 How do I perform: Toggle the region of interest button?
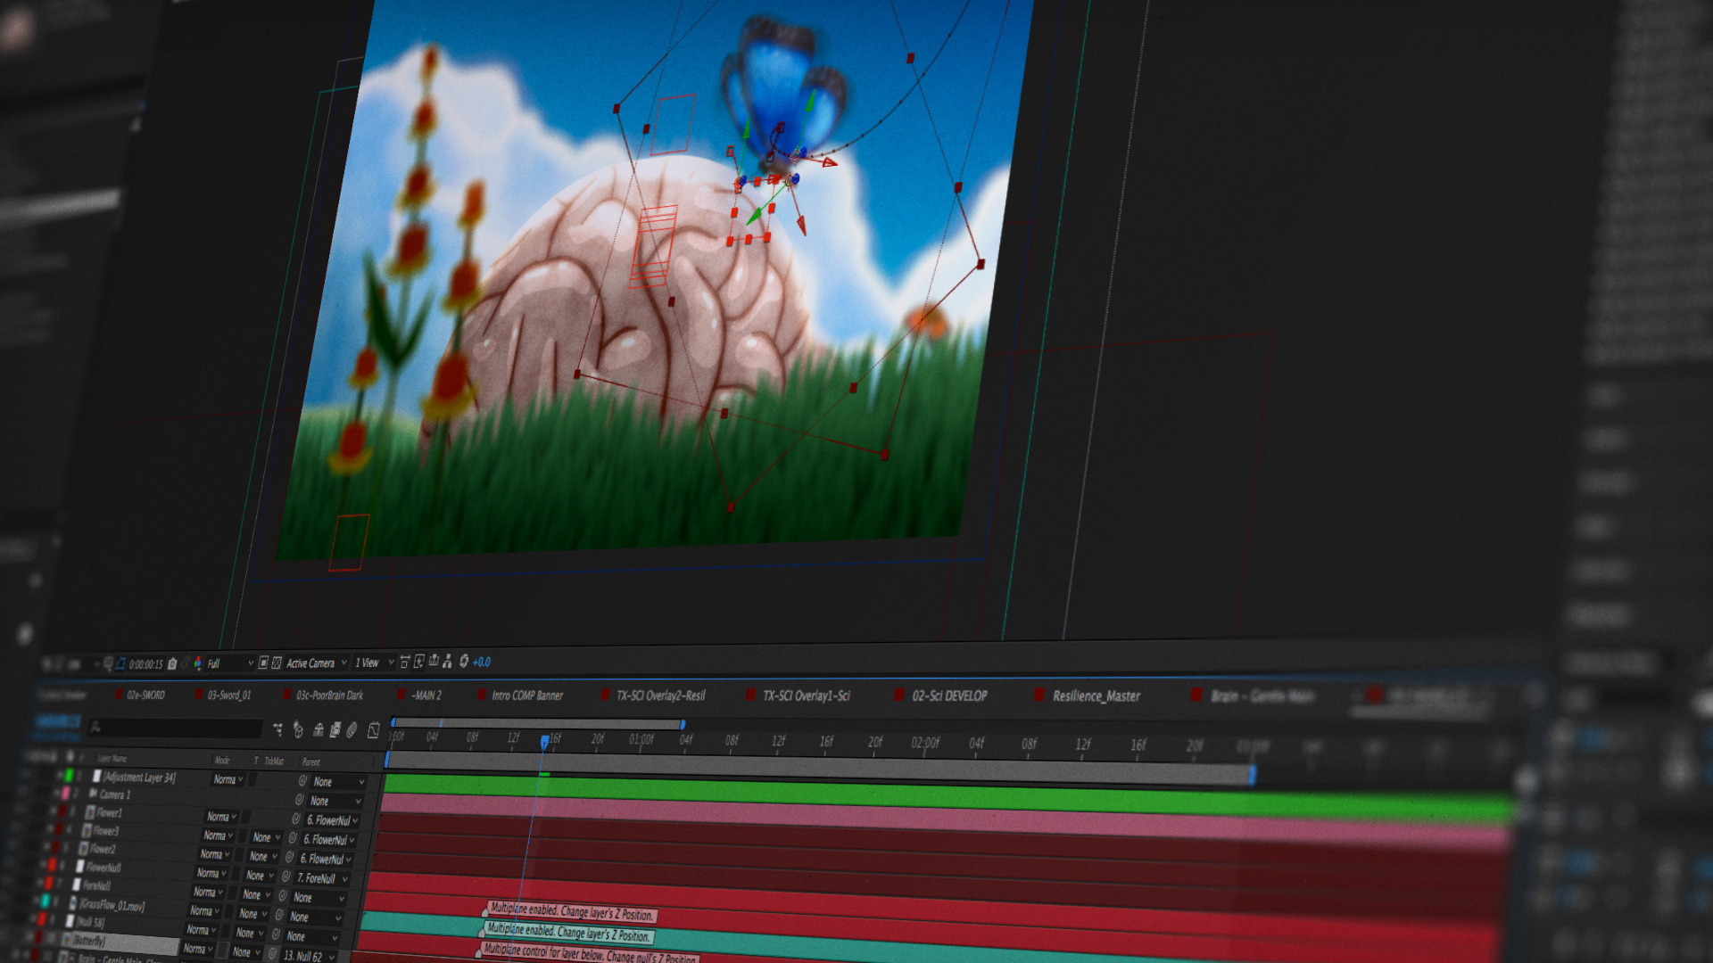(263, 663)
